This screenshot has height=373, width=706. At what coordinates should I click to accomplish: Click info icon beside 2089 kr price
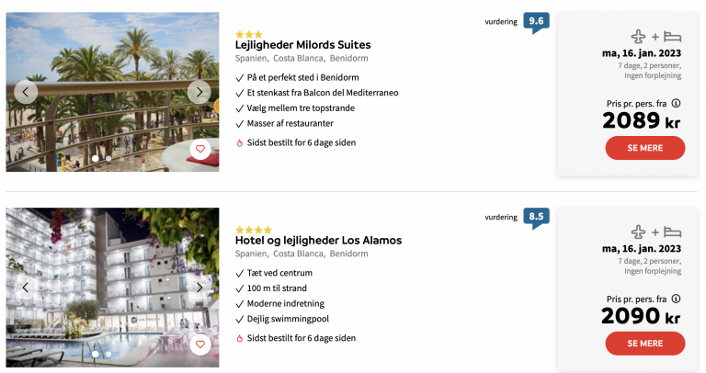[x=676, y=104]
